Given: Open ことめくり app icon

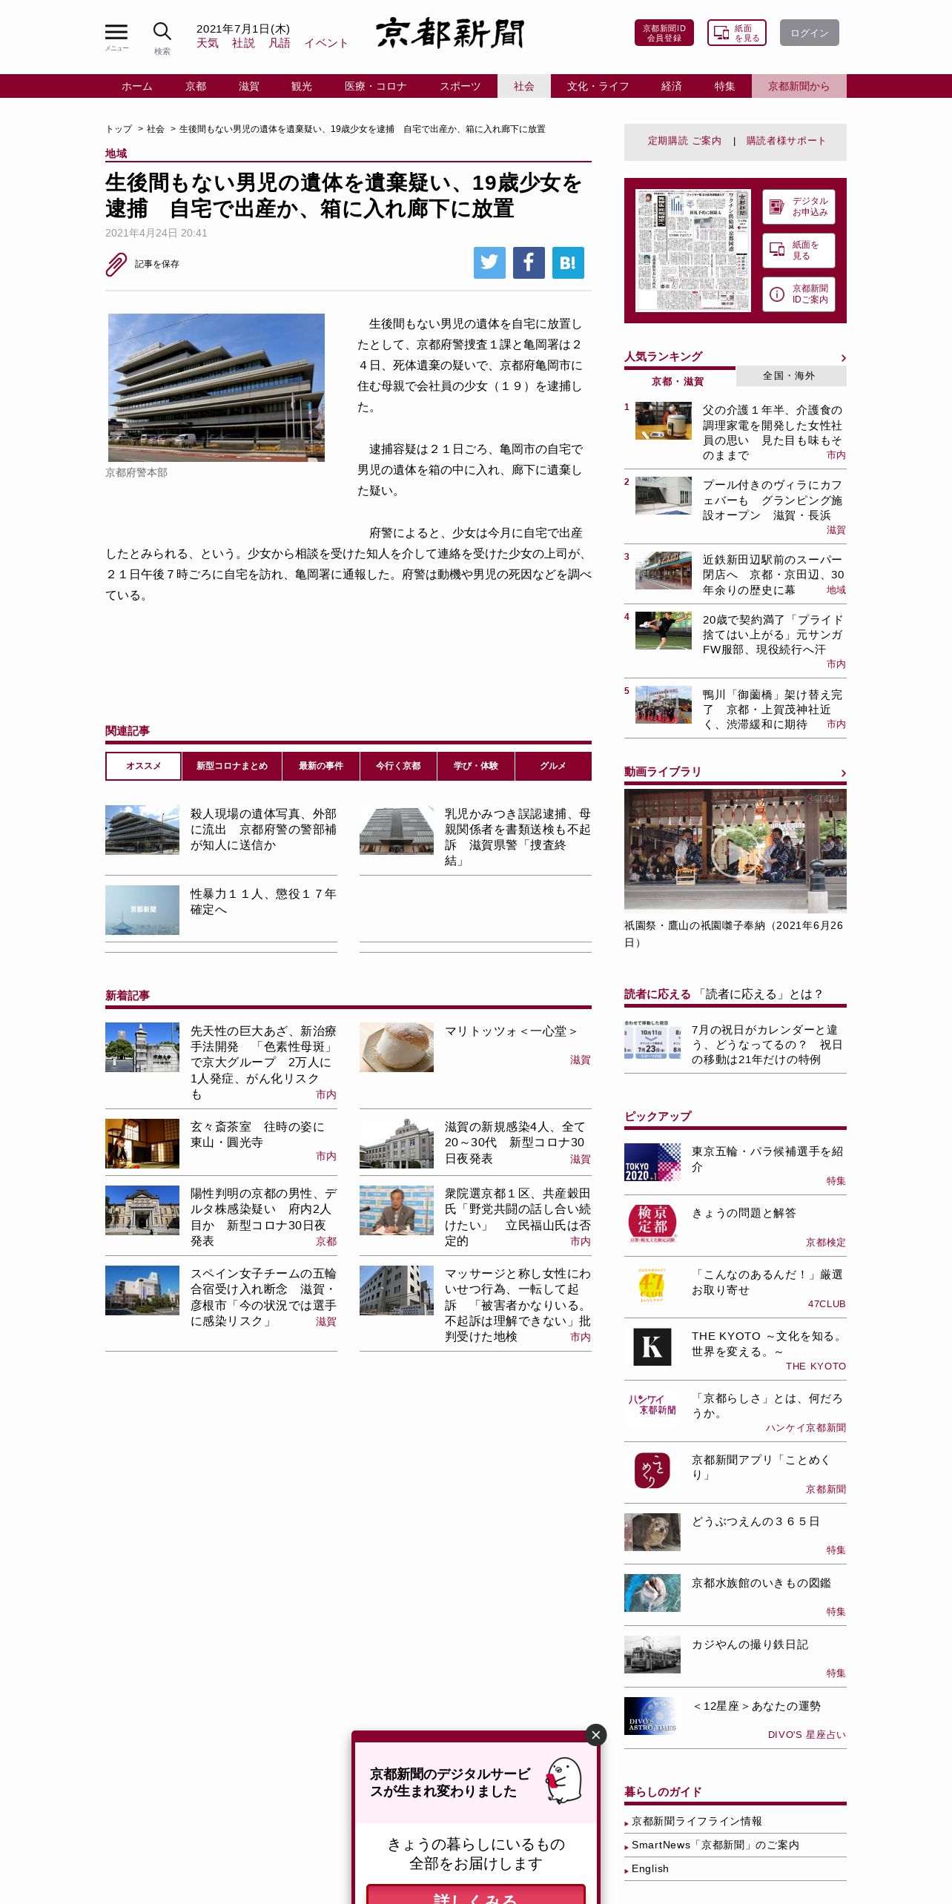Looking at the screenshot, I should coord(652,1470).
